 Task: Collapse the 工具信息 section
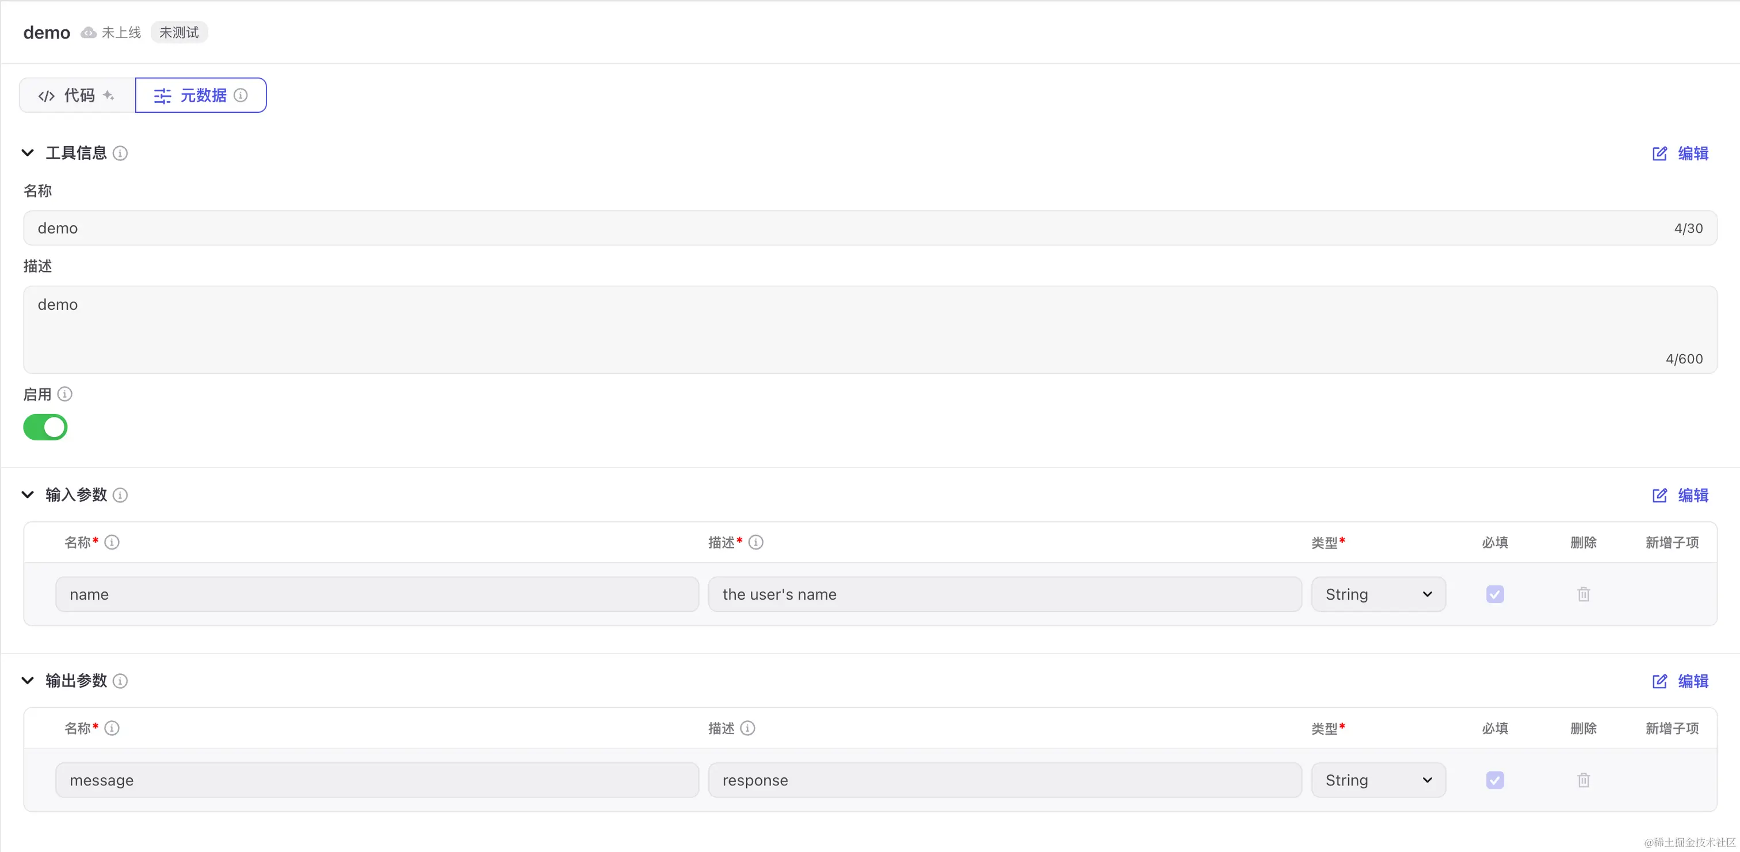coord(28,152)
